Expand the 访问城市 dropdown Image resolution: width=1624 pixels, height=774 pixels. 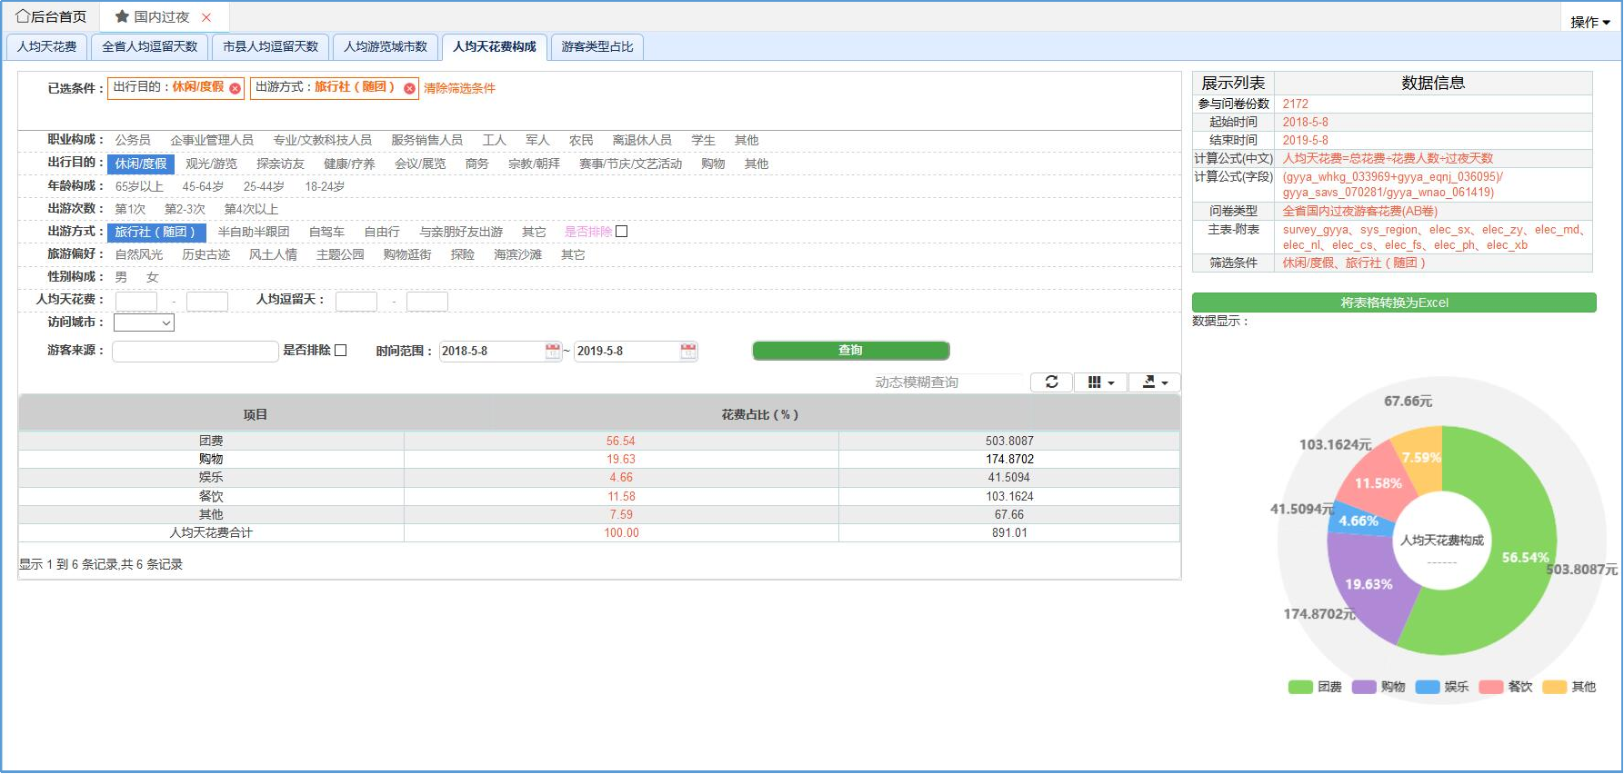click(144, 322)
